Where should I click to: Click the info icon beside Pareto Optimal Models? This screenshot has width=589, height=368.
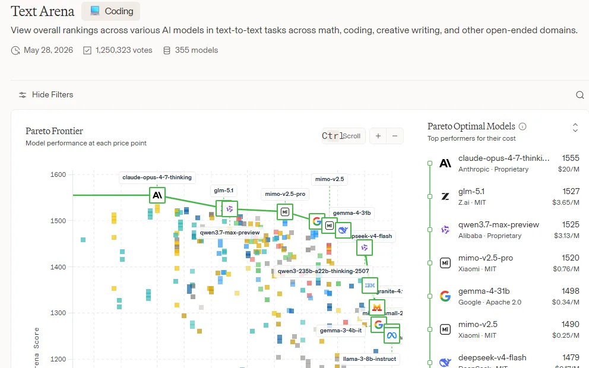522,126
